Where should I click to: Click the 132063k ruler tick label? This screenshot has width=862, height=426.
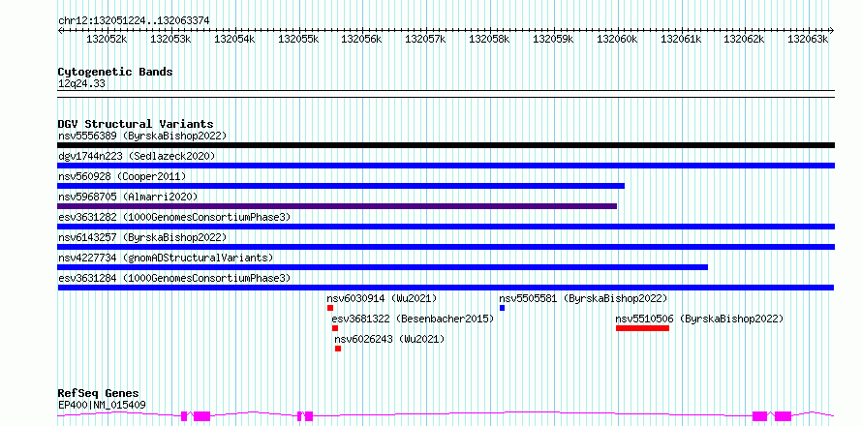pos(808,39)
